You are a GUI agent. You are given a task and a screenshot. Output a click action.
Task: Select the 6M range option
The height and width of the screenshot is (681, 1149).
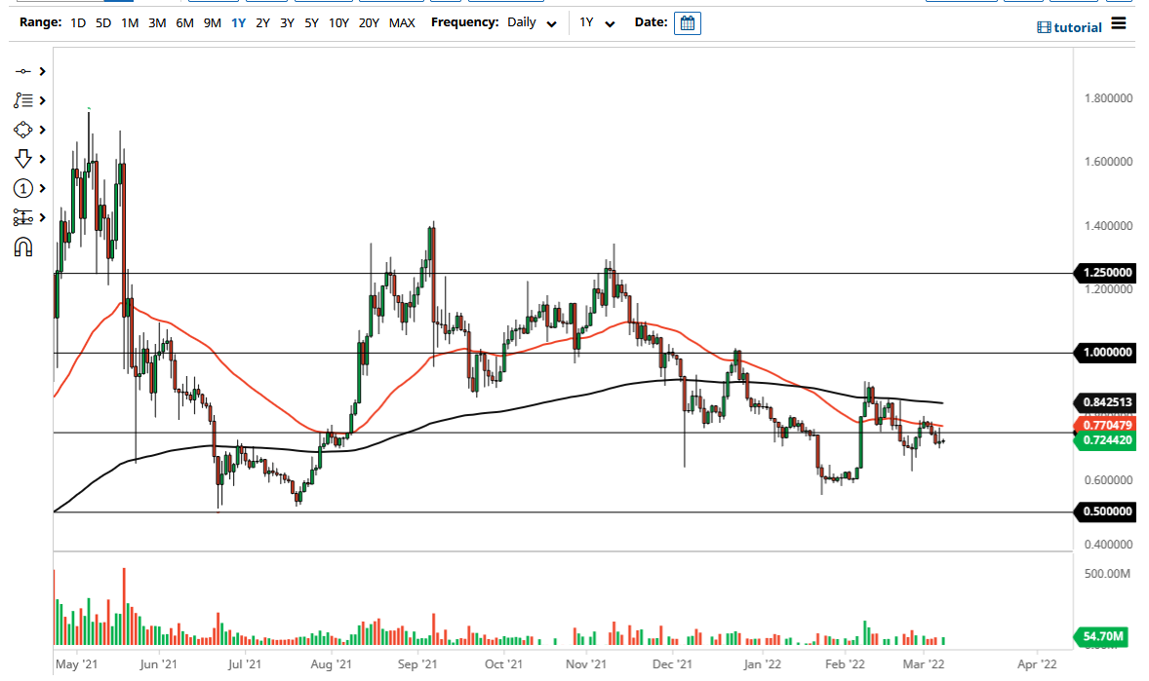185,22
